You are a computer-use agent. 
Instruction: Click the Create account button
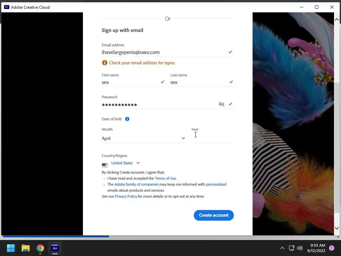click(x=213, y=215)
